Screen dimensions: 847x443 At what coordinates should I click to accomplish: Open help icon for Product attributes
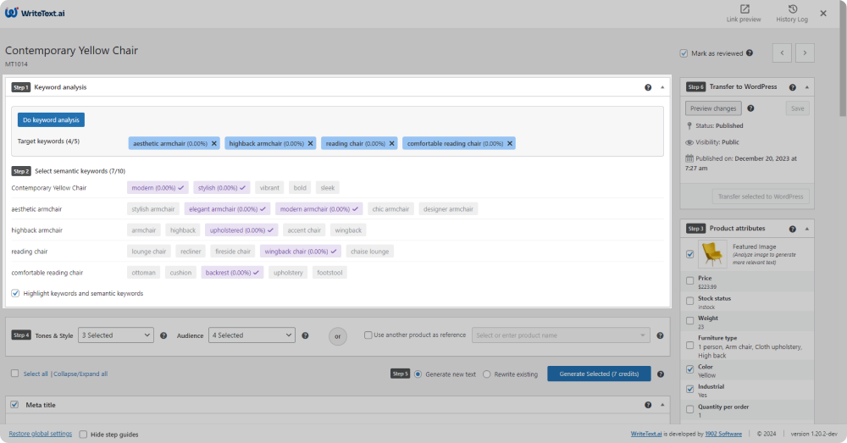(x=793, y=229)
